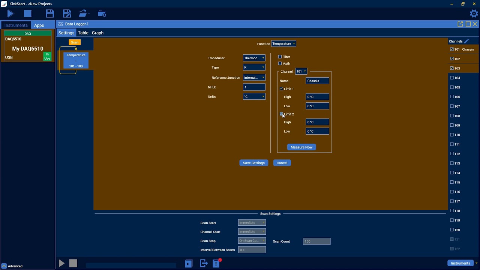Uncheck the Limit 2 checkbox
The height and width of the screenshot is (270, 480).
click(281, 114)
